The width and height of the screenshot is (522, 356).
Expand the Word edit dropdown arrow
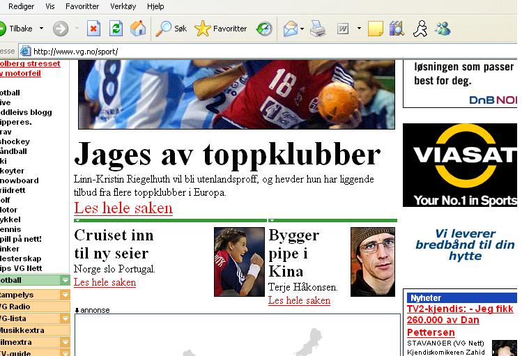pyautogui.click(x=359, y=29)
